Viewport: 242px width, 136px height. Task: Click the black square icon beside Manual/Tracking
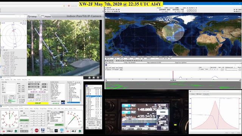[56, 131]
